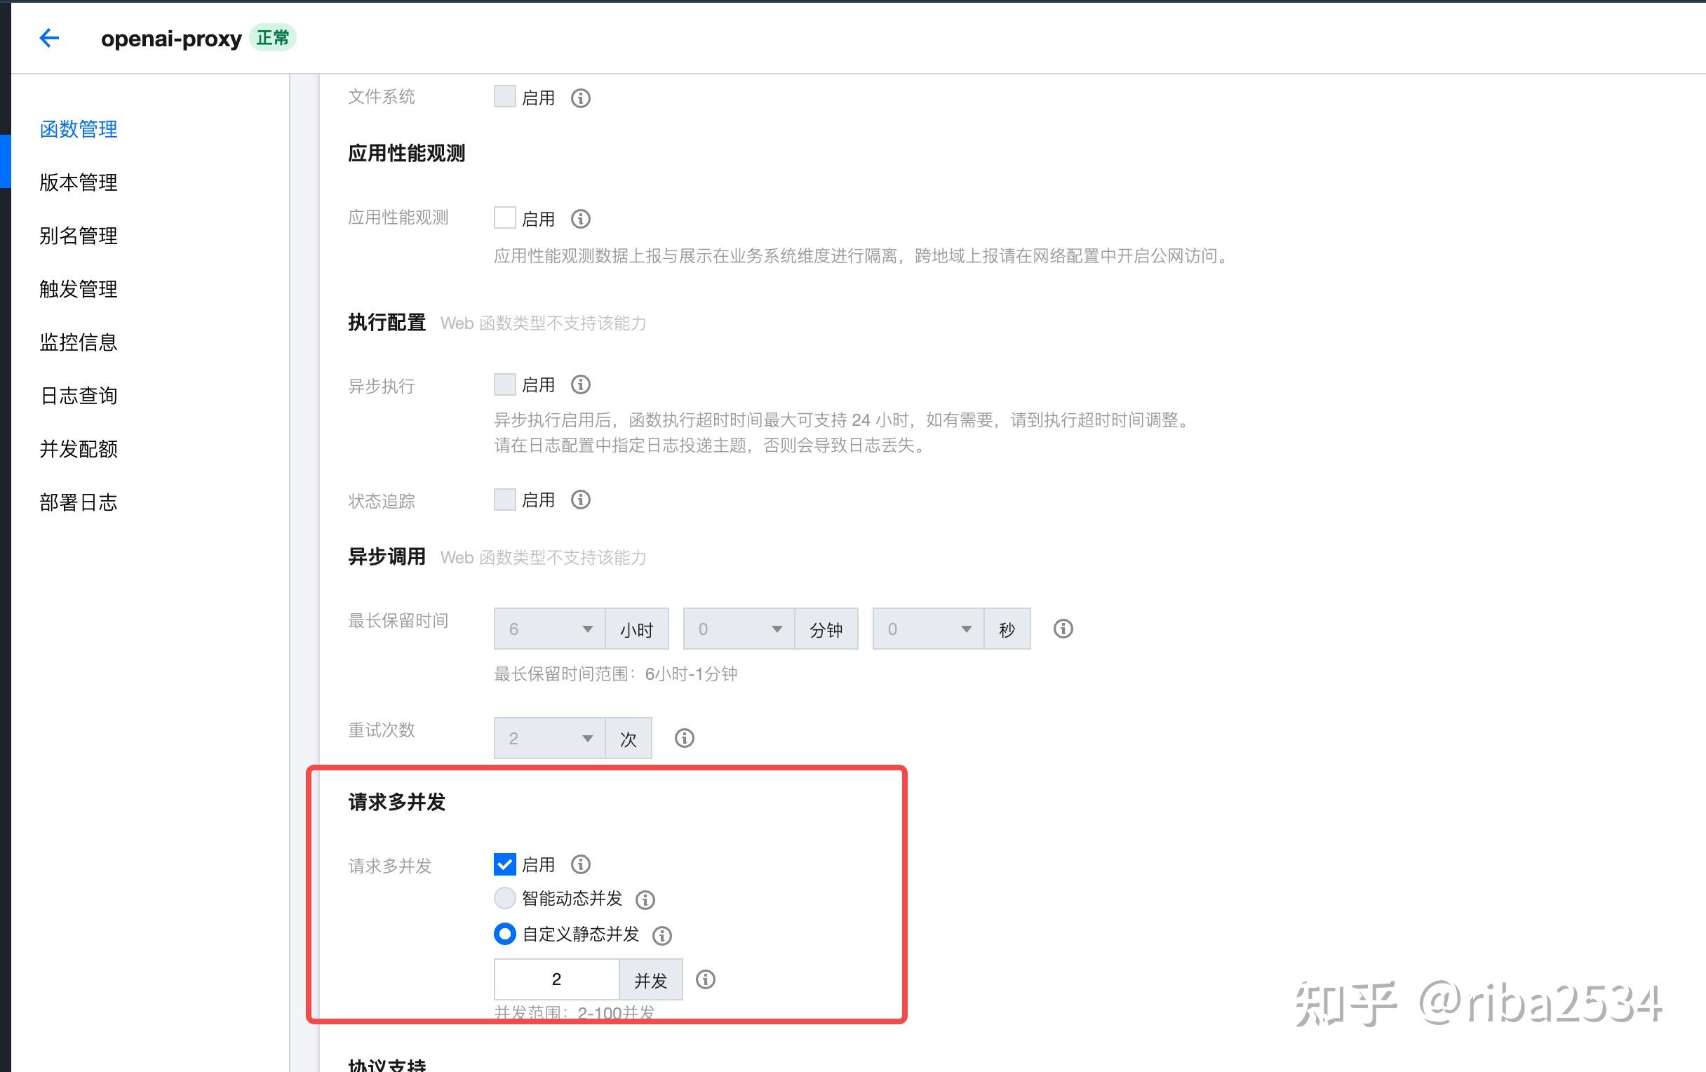Click info icon next to 状态追踪 启用
This screenshot has height=1072, width=1706.
point(580,500)
